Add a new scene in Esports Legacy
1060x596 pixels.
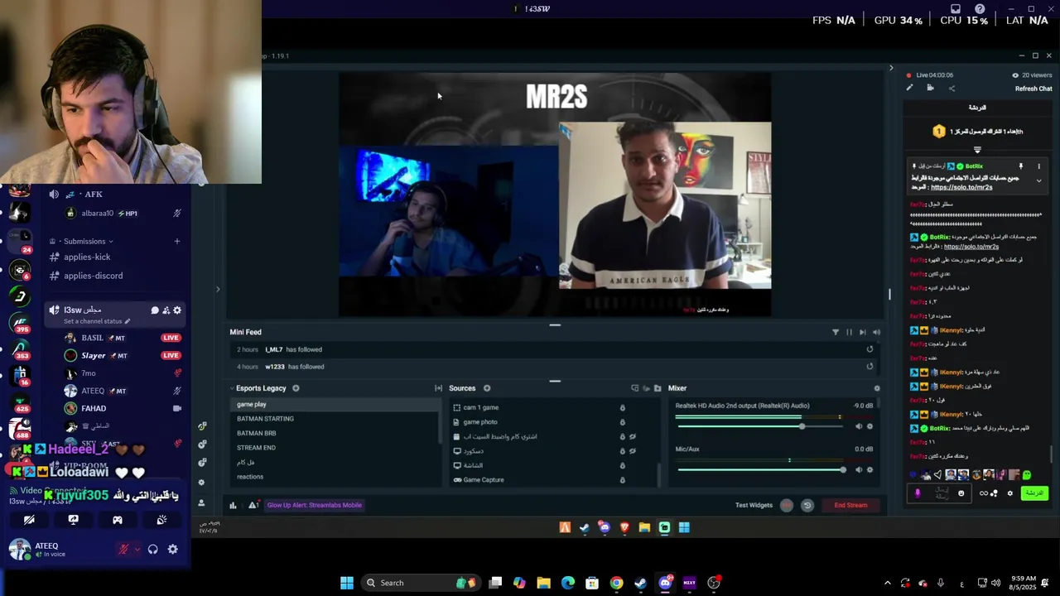tap(296, 388)
